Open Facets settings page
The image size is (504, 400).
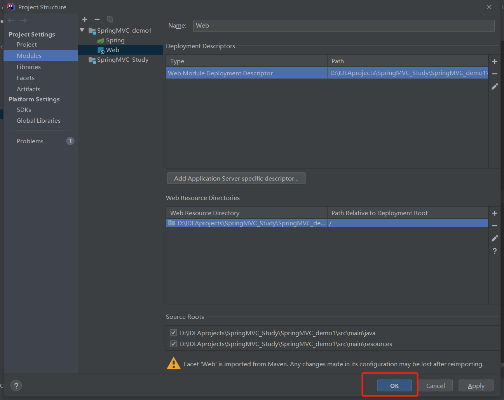tap(26, 78)
